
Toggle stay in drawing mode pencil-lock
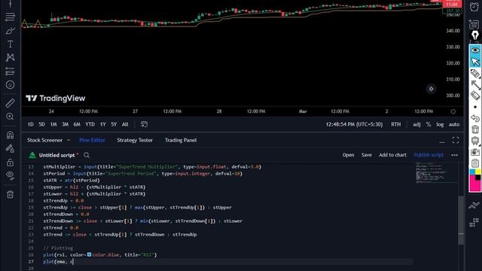point(10,149)
